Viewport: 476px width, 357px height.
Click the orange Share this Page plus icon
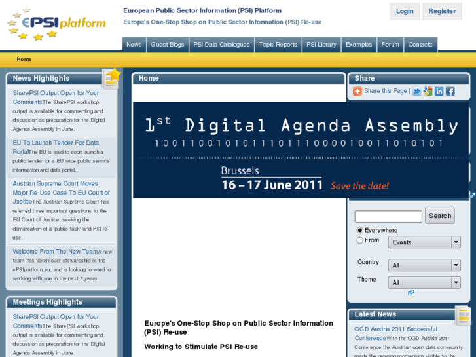(x=357, y=91)
